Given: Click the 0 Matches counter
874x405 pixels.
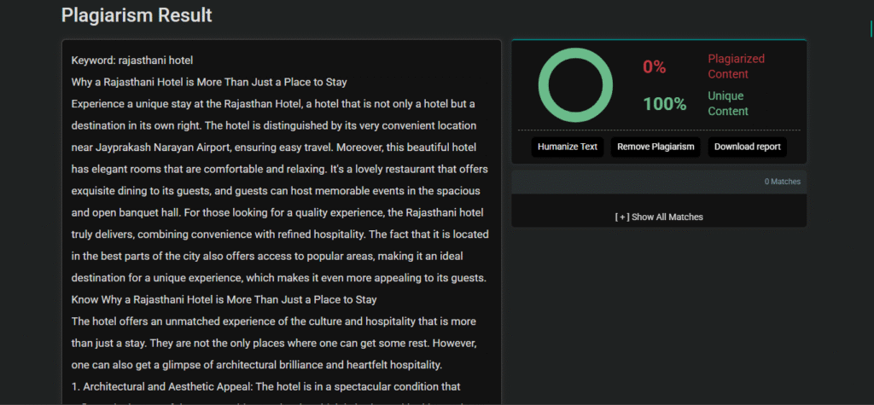Looking at the screenshot, I should click(x=782, y=182).
